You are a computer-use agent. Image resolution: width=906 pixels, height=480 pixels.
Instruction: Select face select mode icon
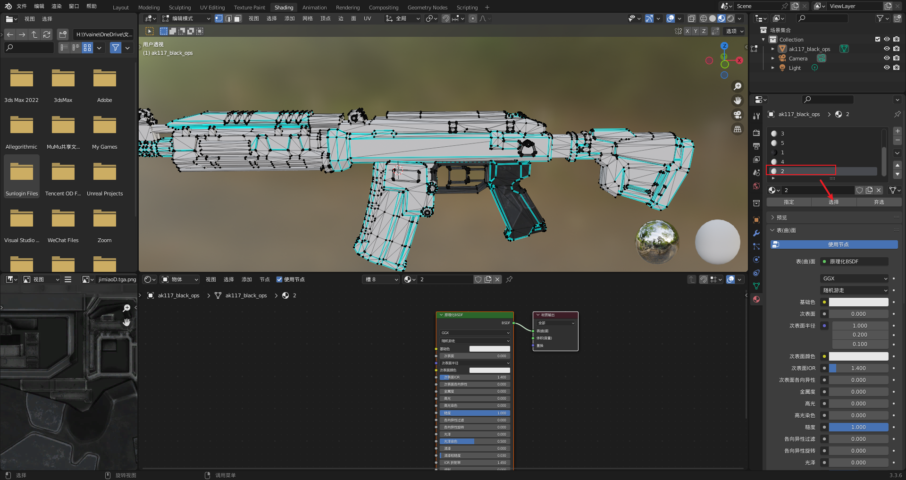238,18
